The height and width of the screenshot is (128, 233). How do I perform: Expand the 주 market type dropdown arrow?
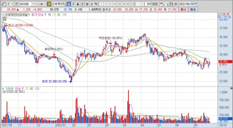pos(12,4)
